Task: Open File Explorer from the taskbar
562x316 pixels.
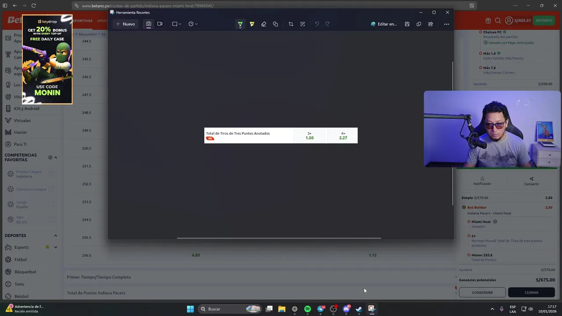Action: click(x=282, y=309)
